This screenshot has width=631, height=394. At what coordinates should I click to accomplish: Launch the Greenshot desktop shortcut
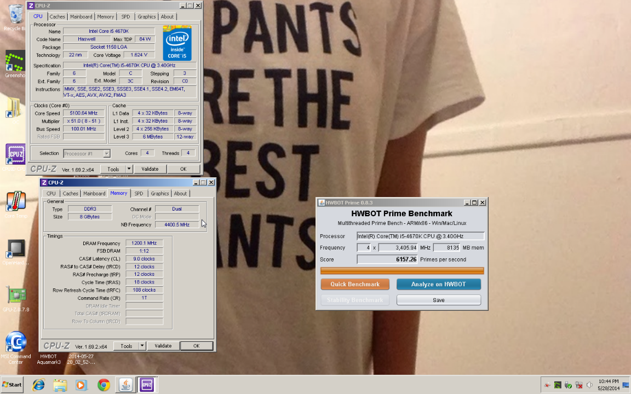coord(15,65)
